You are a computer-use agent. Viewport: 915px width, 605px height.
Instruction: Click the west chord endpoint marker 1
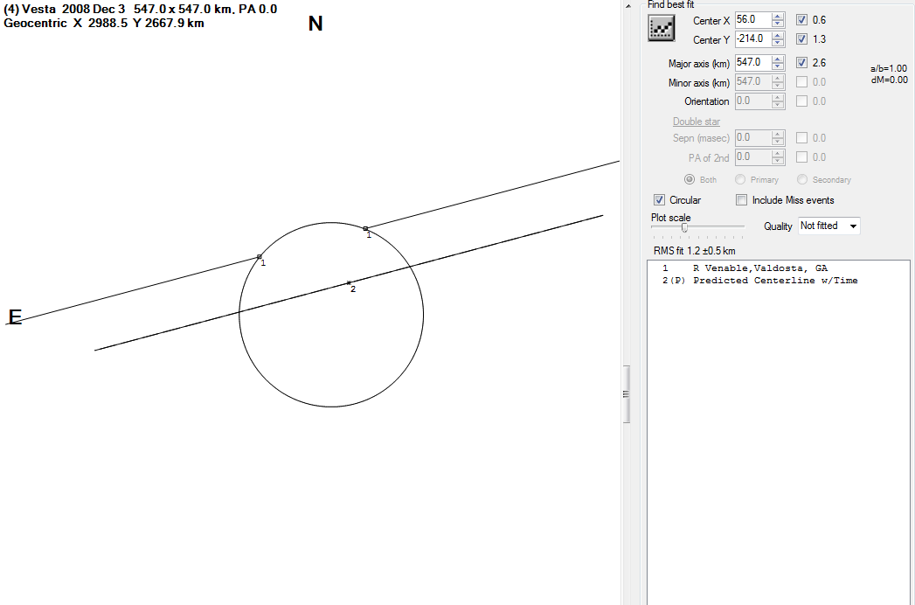(365, 228)
